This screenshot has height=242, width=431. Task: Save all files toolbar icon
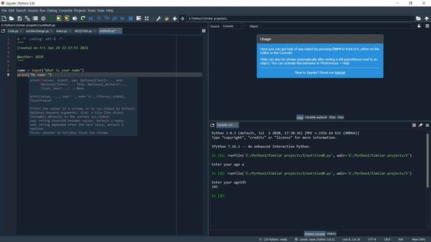(28, 18)
